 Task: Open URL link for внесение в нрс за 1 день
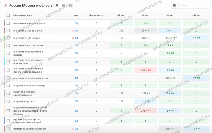coord(76,31)
